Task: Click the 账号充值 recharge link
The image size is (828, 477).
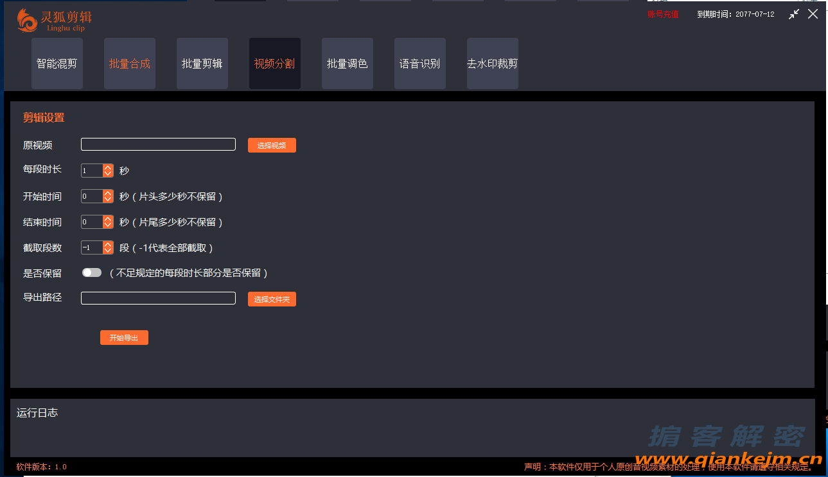Action: point(663,14)
